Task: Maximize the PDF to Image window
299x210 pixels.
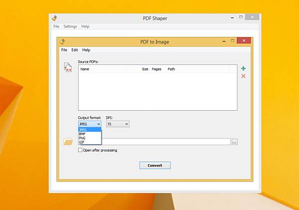Action: 232,40
